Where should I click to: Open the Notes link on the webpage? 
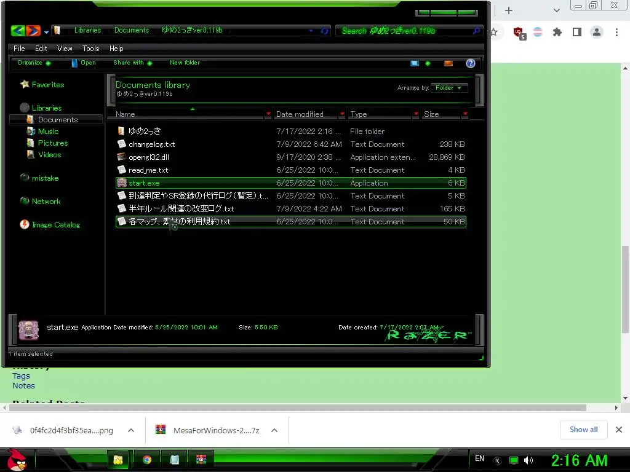click(x=23, y=386)
